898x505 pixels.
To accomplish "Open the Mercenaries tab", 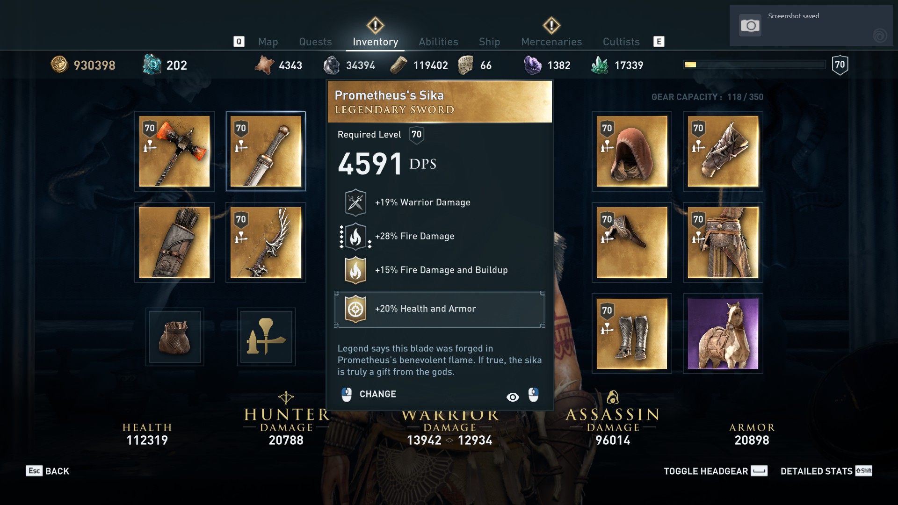I will pos(551,42).
